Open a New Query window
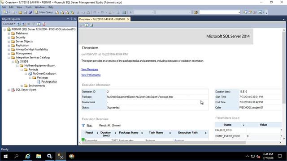Image resolution: width=287 pixels, height=161 pixels. 44,13
